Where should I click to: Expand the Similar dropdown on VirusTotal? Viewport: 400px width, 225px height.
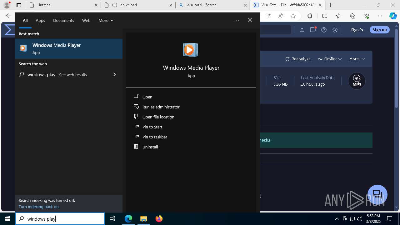[x=330, y=59]
